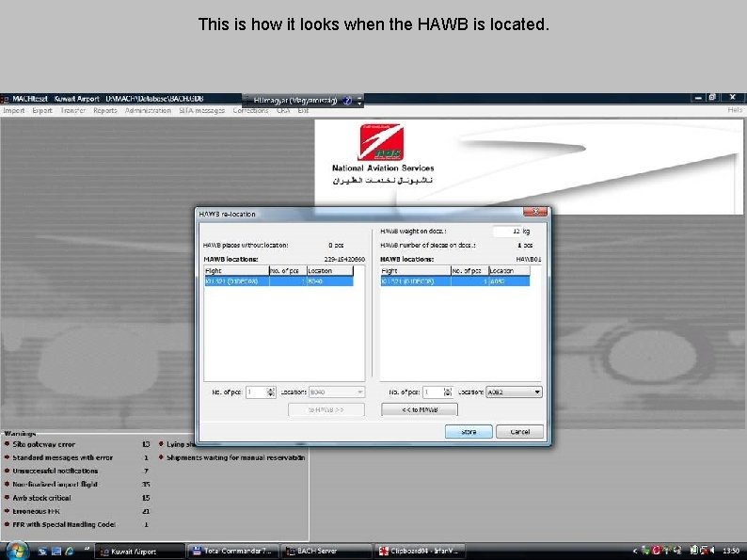Click the language bar help icon
Image resolution: width=747 pixels, height=560 pixels.
click(347, 100)
